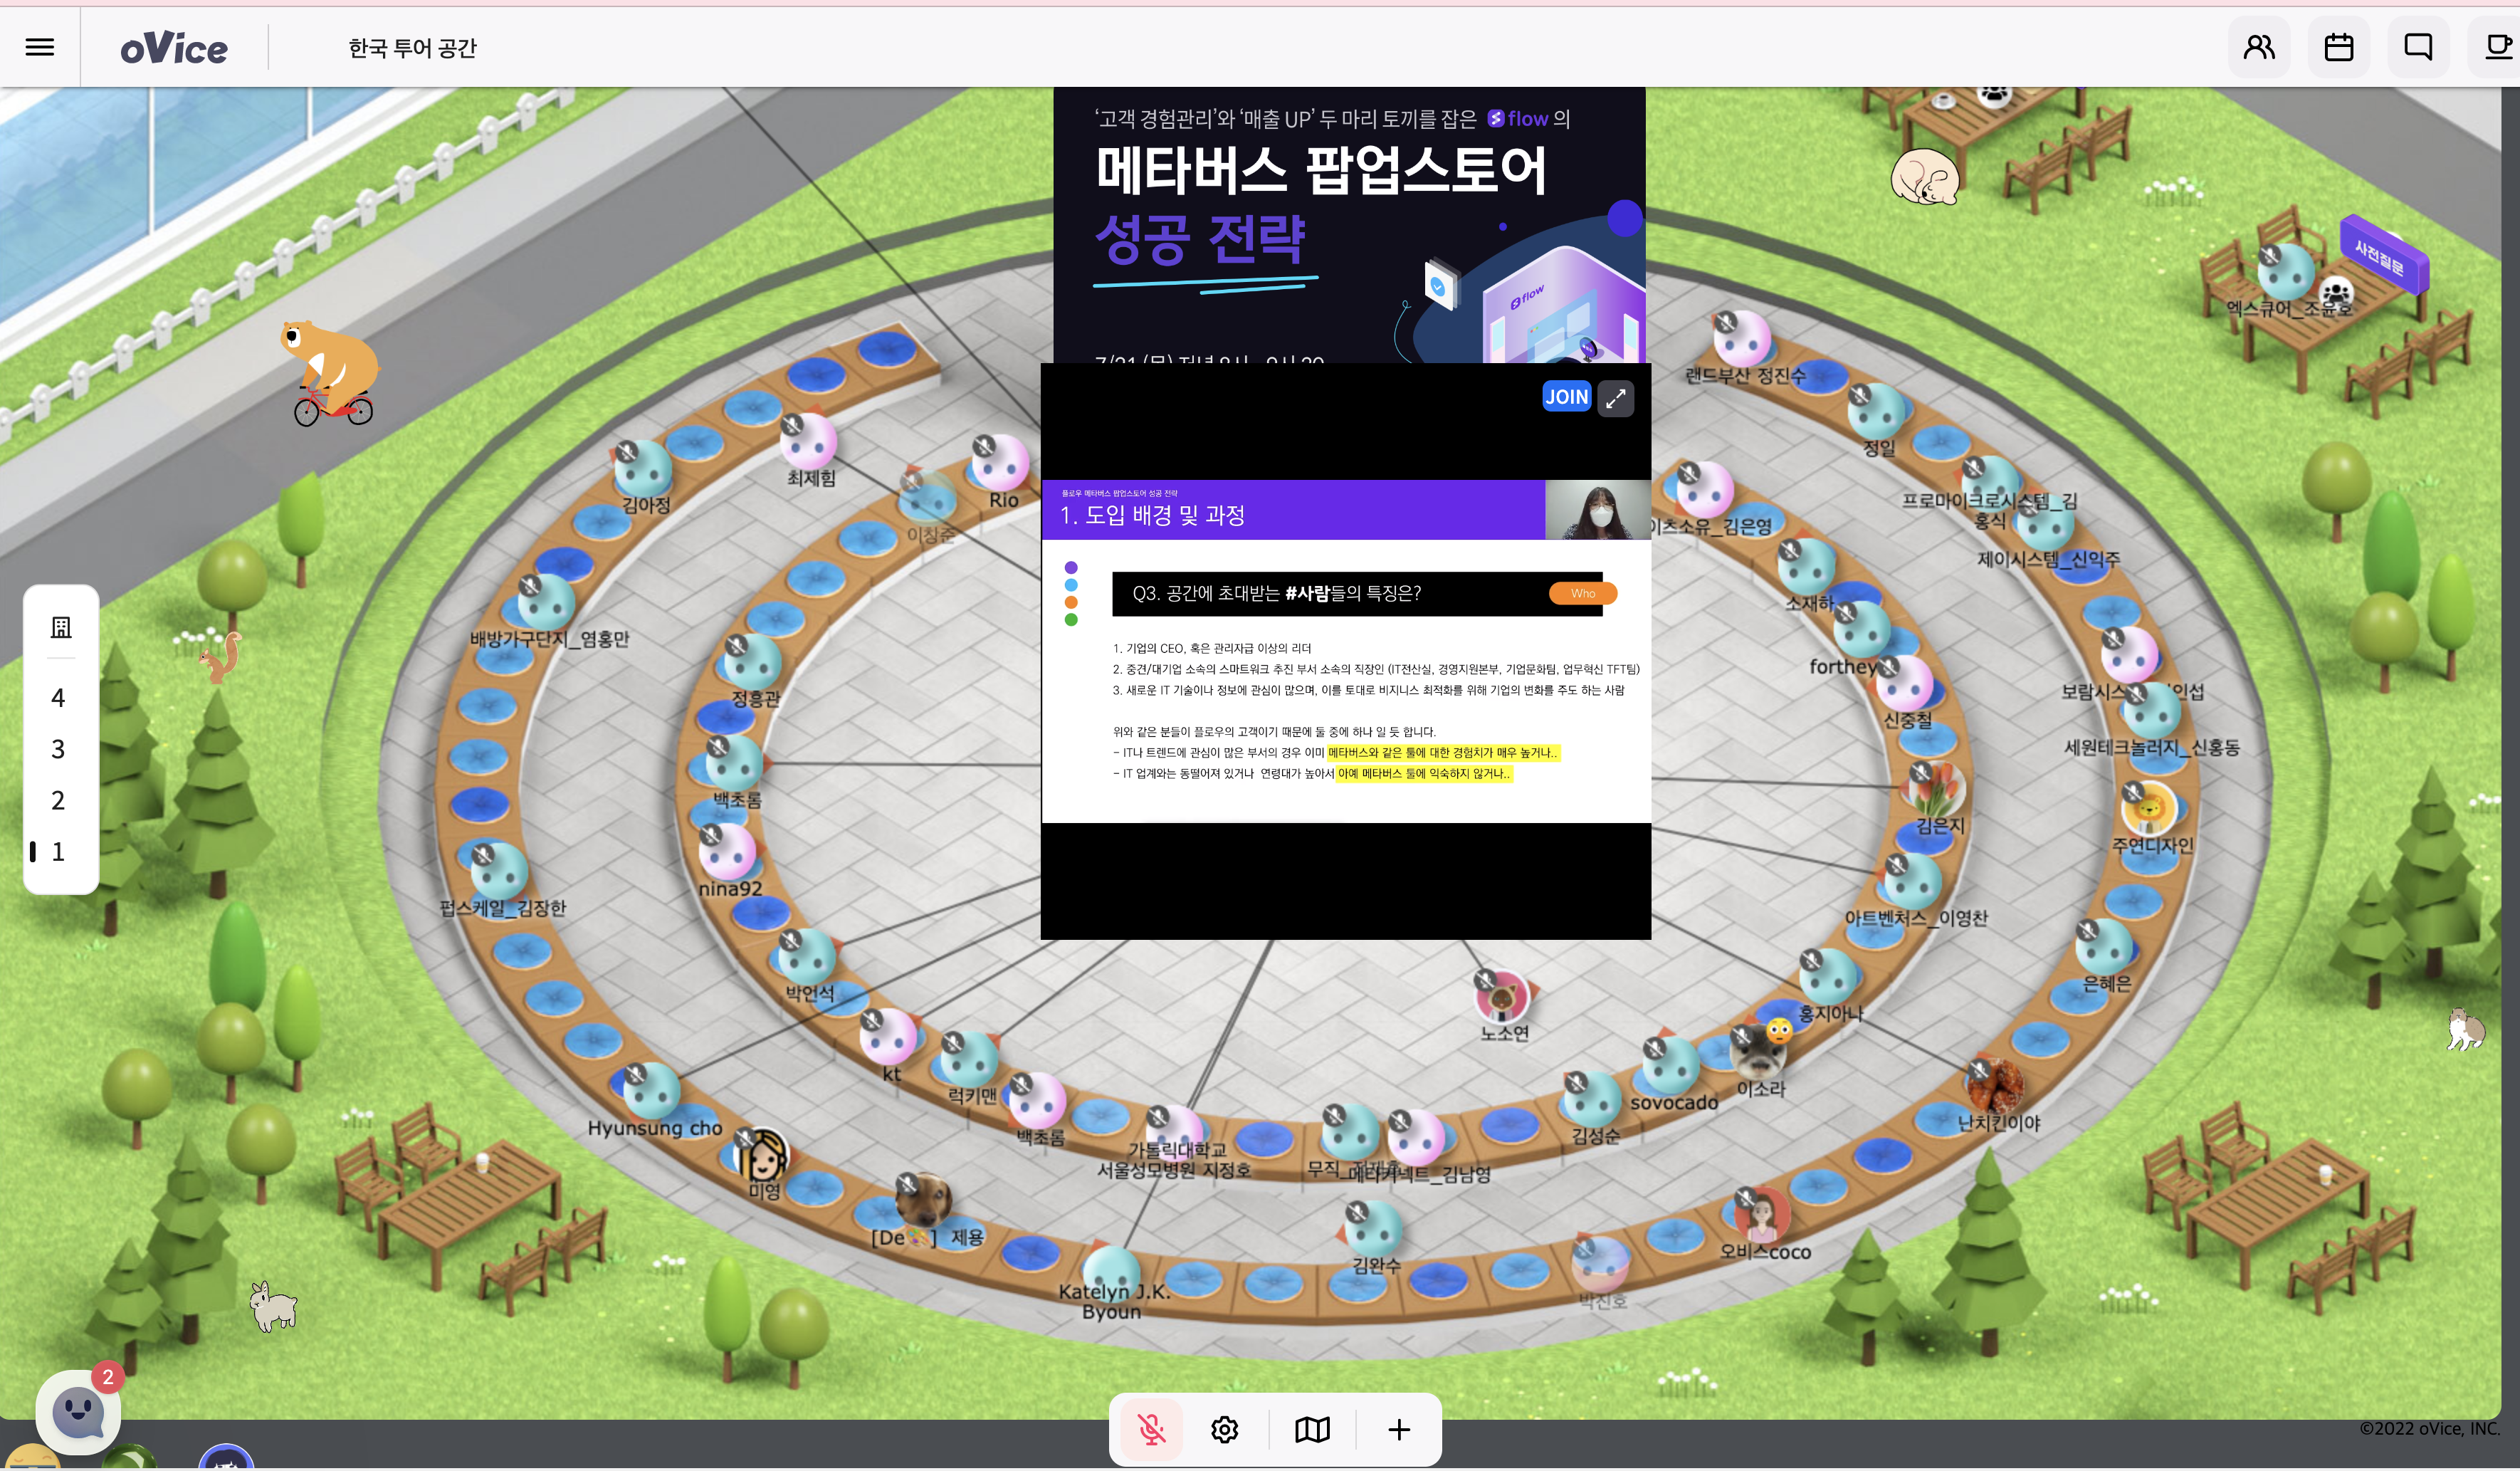
Task: Click the JOIN button on screen share
Action: pyautogui.click(x=1566, y=397)
